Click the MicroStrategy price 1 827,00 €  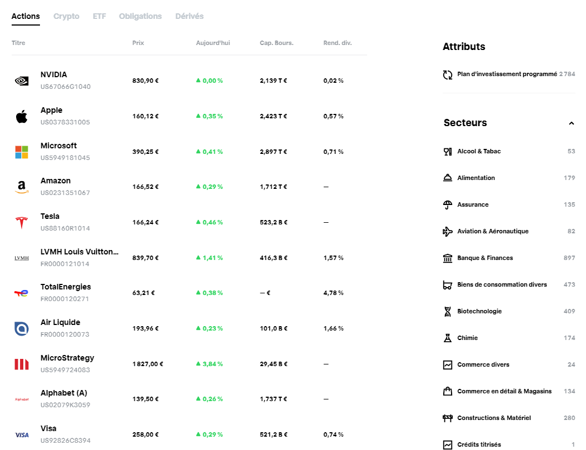[x=148, y=364]
